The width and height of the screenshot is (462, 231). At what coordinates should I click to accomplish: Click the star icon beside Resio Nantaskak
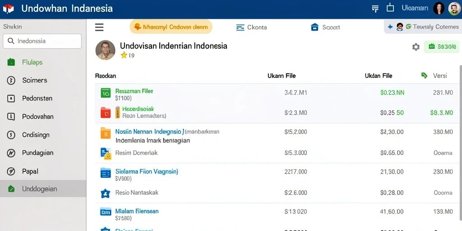click(x=106, y=193)
